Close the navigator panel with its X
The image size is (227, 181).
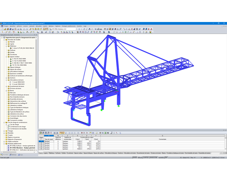coord(37,35)
